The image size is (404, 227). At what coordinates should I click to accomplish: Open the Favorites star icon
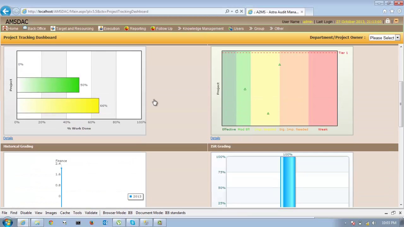(x=392, y=11)
